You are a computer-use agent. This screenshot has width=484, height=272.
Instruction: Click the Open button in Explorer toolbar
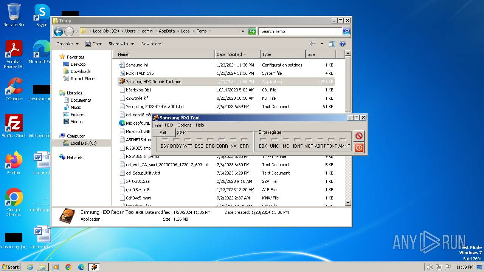[x=94, y=44]
